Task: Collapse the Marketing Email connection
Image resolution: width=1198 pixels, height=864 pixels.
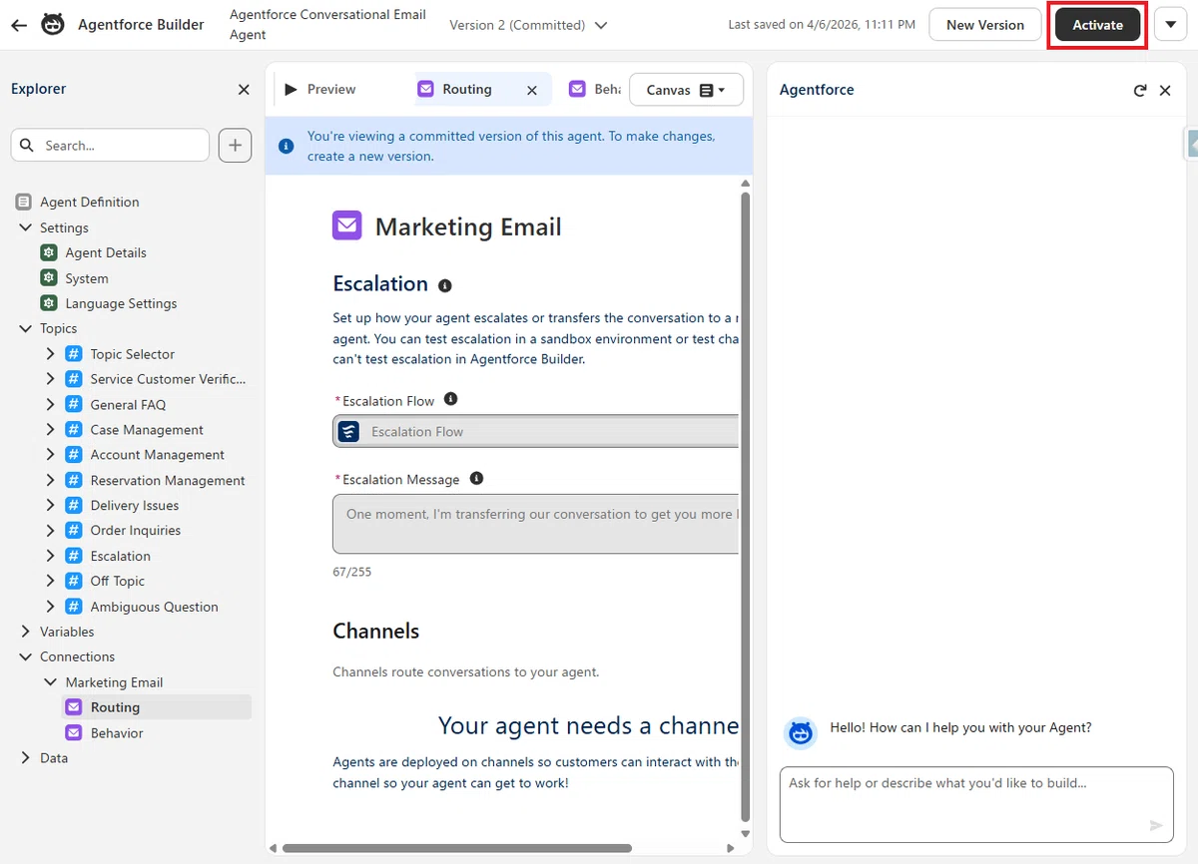Action: 51,682
